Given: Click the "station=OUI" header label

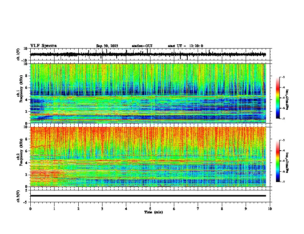Looking at the screenshot, I should [x=142, y=46].
